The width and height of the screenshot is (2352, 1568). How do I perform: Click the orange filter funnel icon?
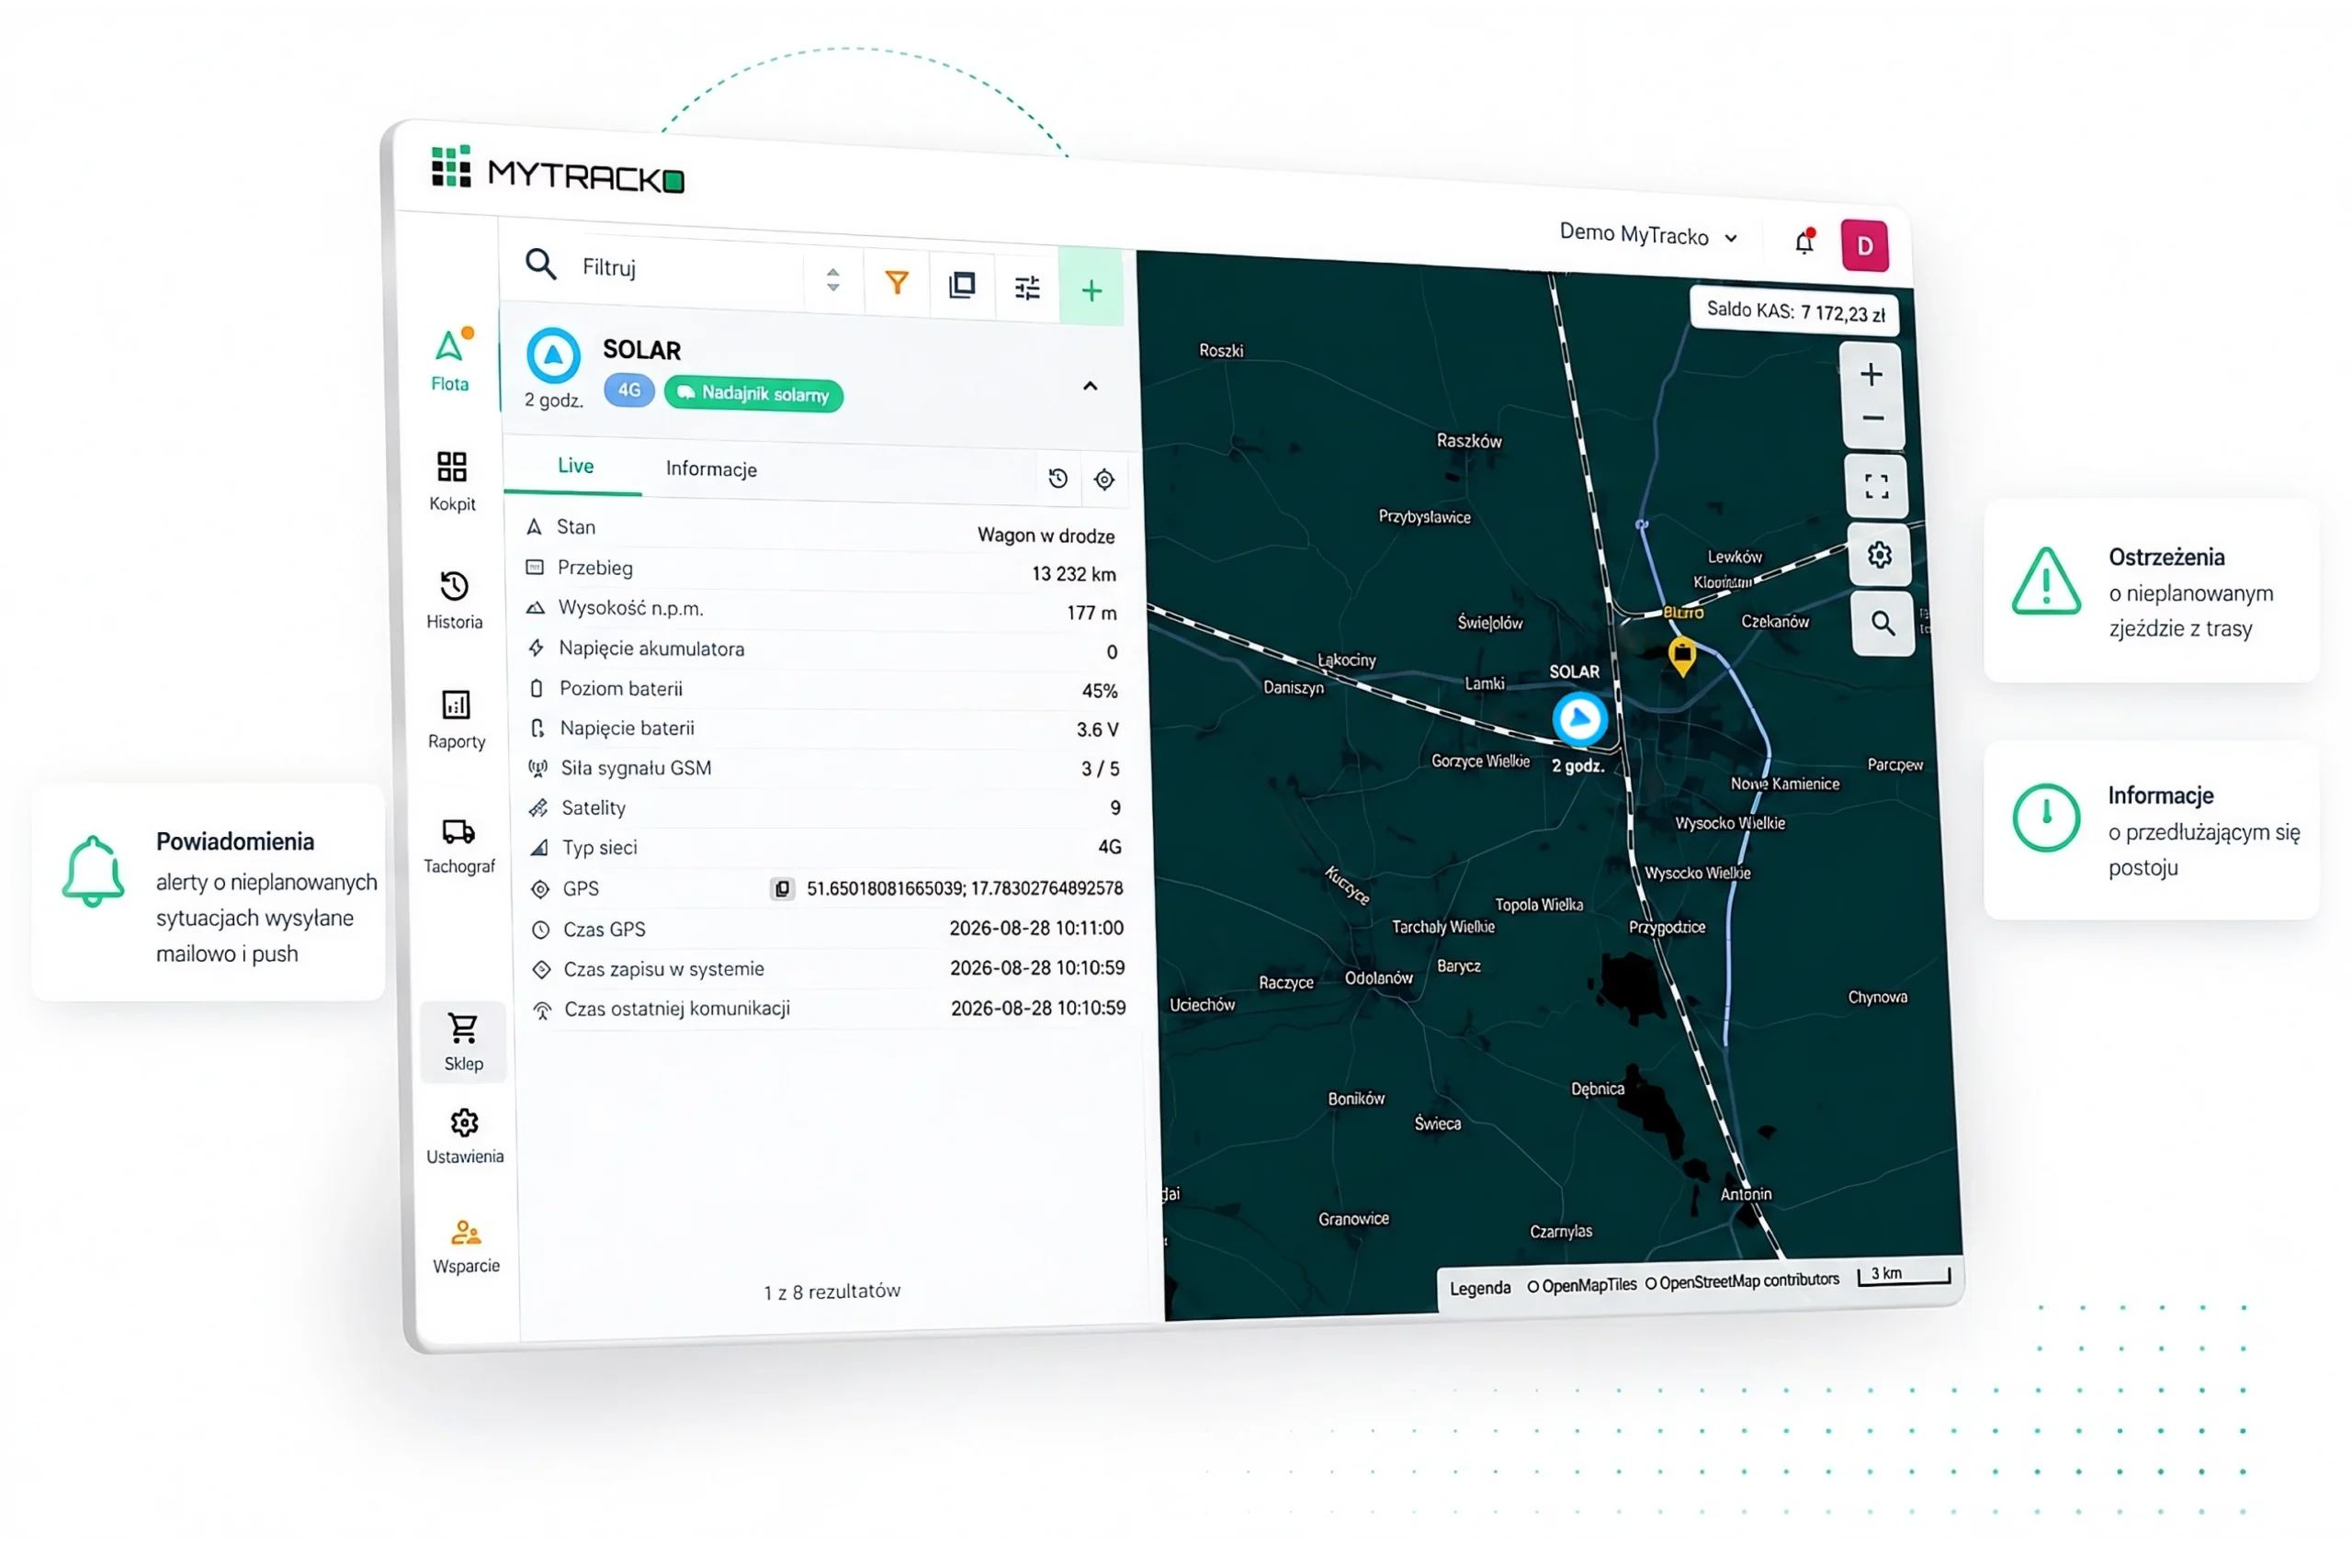click(897, 283)
